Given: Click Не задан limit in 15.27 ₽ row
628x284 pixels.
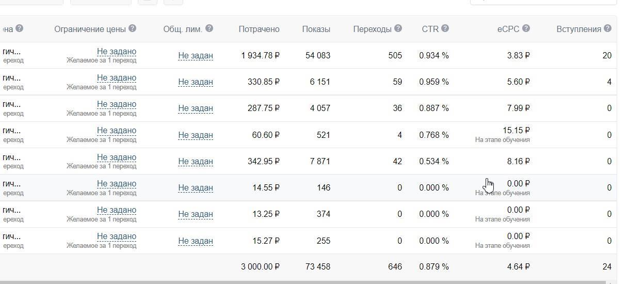Looking at the screenshot, I should 196,241.
